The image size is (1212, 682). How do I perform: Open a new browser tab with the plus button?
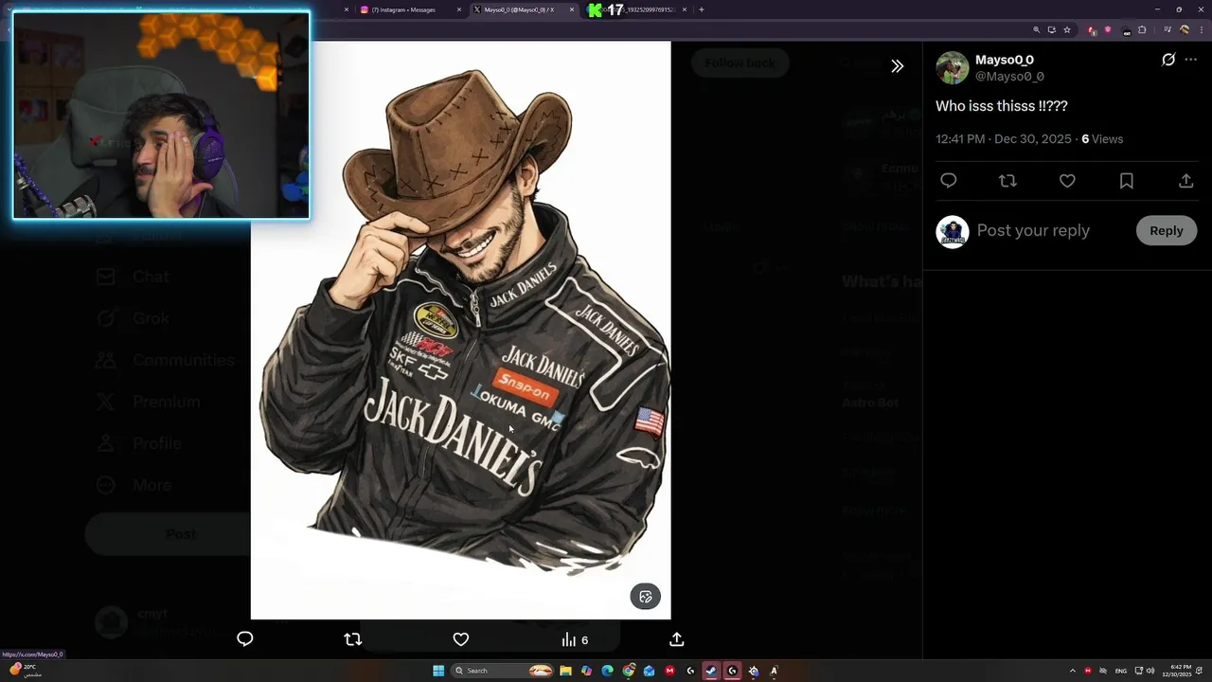[x=702, y=9]
